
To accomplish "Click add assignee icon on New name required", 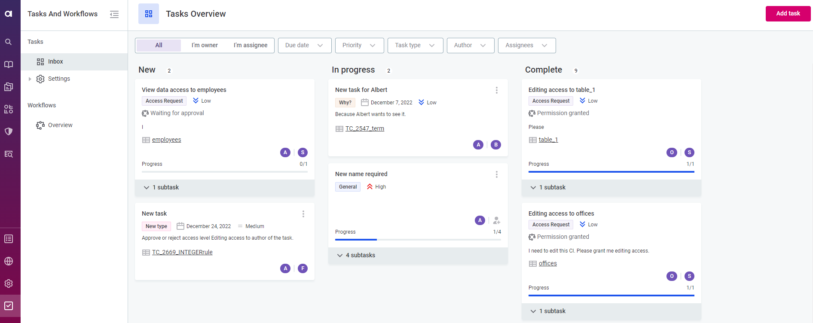I will tap(496, 220).
